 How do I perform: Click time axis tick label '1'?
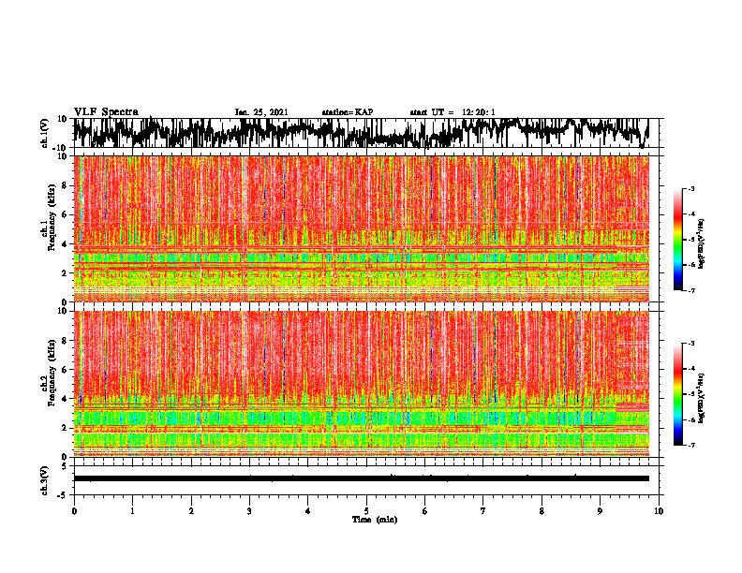point(132,511)
